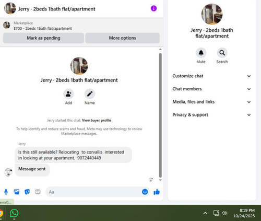Click the chat scrollbar up arrow
The width and height of the screenshot is (261, 221).
click(x=160, y=50)
